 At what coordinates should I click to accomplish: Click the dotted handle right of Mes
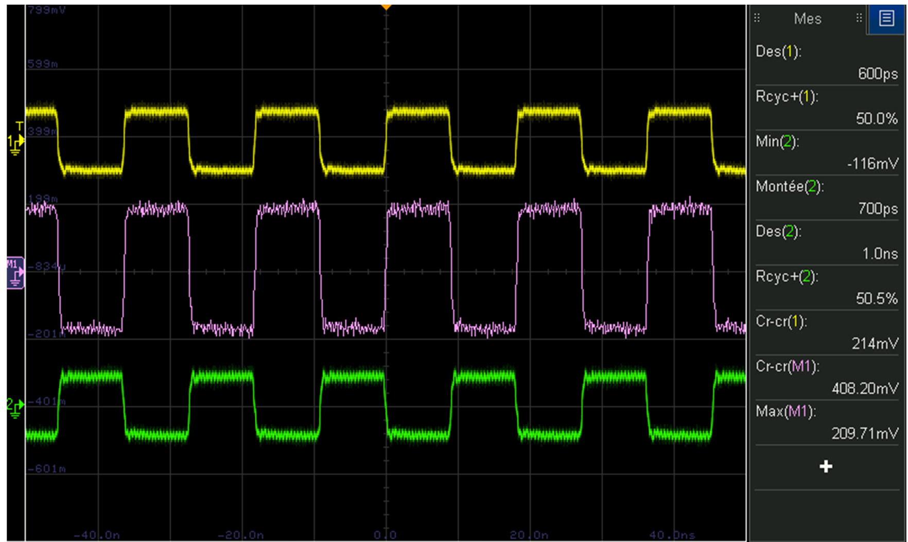(x=859, y=19)
